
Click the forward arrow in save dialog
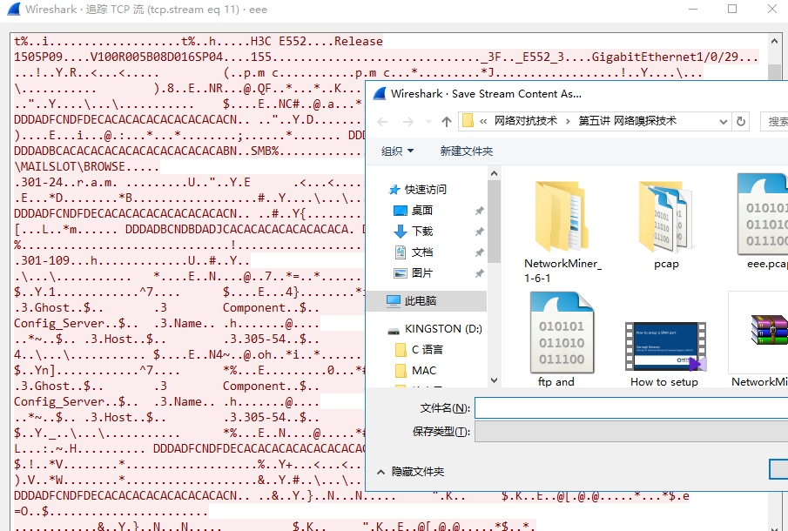coord(408,122)
